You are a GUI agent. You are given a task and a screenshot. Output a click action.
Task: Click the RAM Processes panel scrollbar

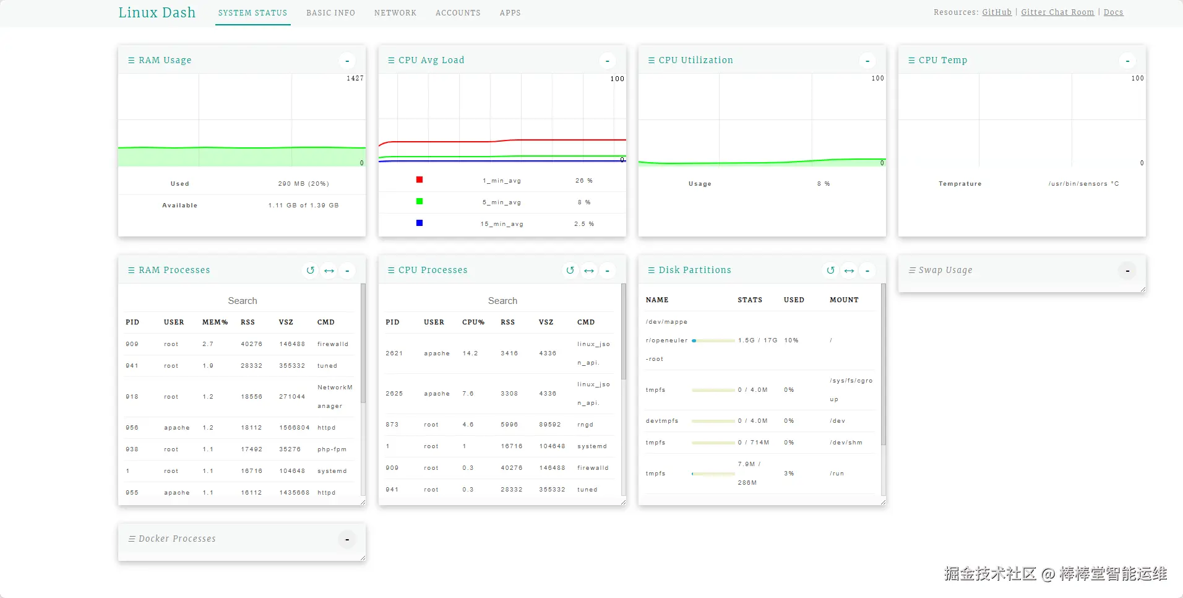click(363, 344)
